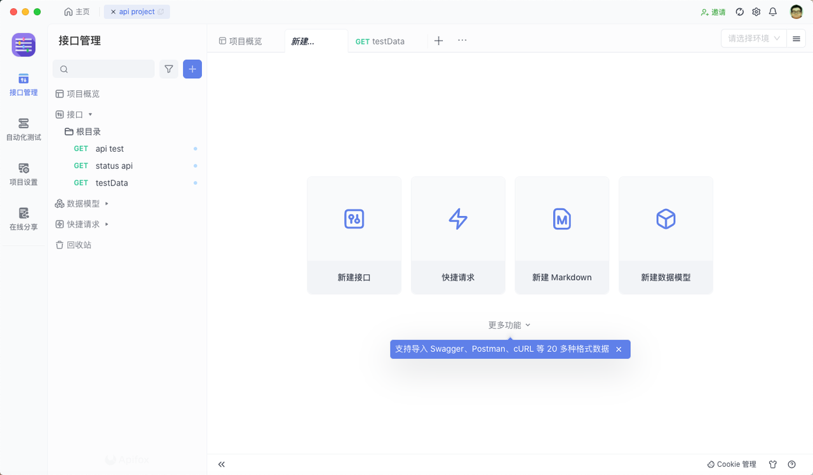813x475 pixels.
Task: Click the hamburger menu icon next to environment
Action: 796,39
